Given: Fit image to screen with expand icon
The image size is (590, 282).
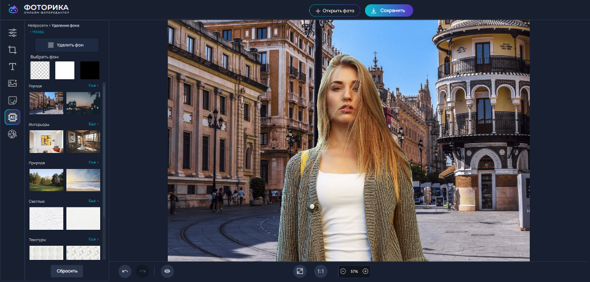Looking at the screenshot, I should (300, 271).
